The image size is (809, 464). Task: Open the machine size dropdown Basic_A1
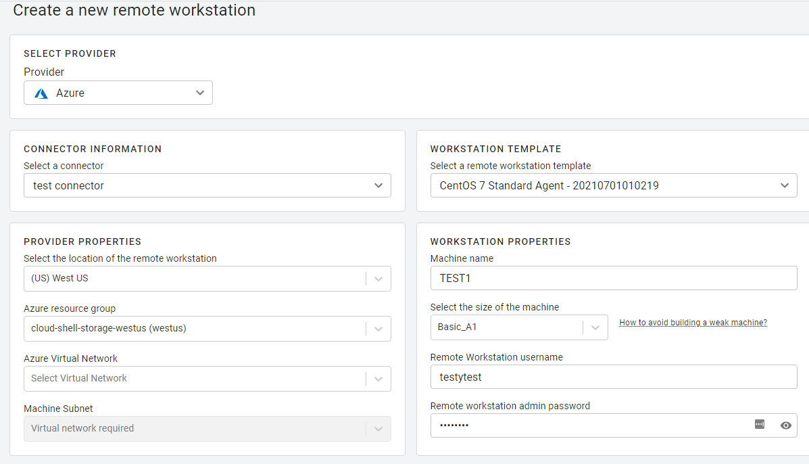[519, 327]
